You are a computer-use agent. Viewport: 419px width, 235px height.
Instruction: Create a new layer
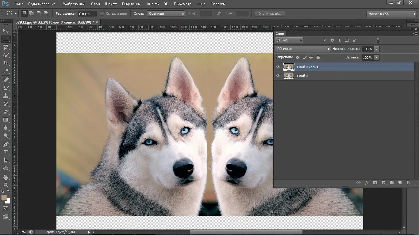[400, 183]
